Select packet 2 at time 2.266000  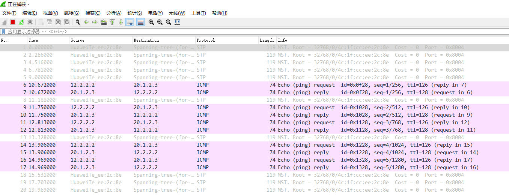pos(254,55)
